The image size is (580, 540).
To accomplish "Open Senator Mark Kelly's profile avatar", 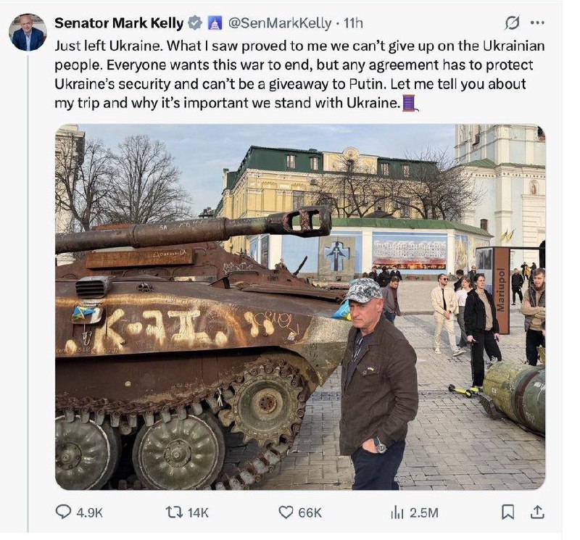I will [x=28, y=33].
